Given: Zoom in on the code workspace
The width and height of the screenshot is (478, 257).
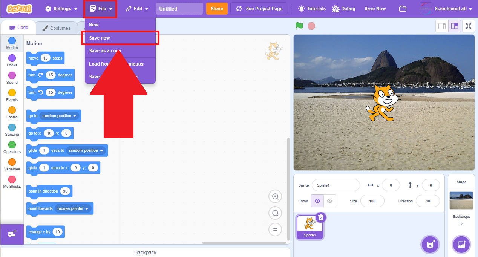Looking at the screenshot, I should click(275, 197).
